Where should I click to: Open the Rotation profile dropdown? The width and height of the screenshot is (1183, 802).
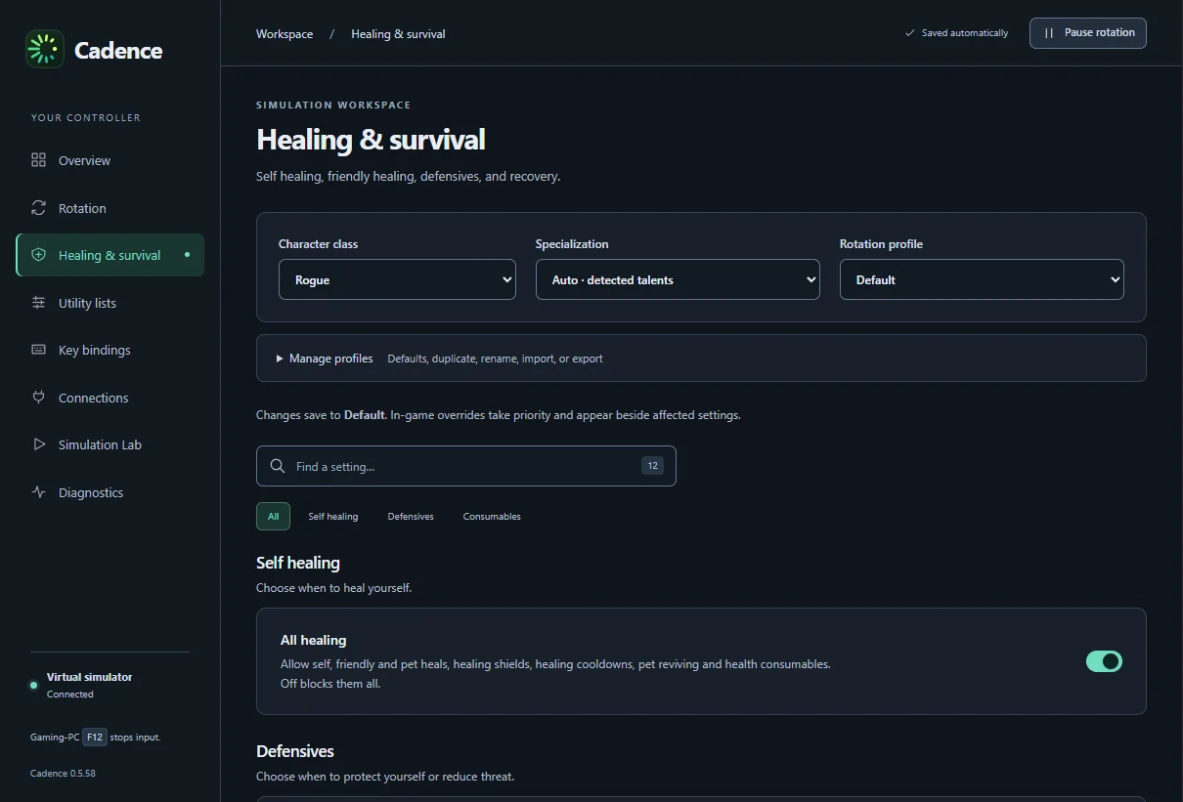click(982, 279)
